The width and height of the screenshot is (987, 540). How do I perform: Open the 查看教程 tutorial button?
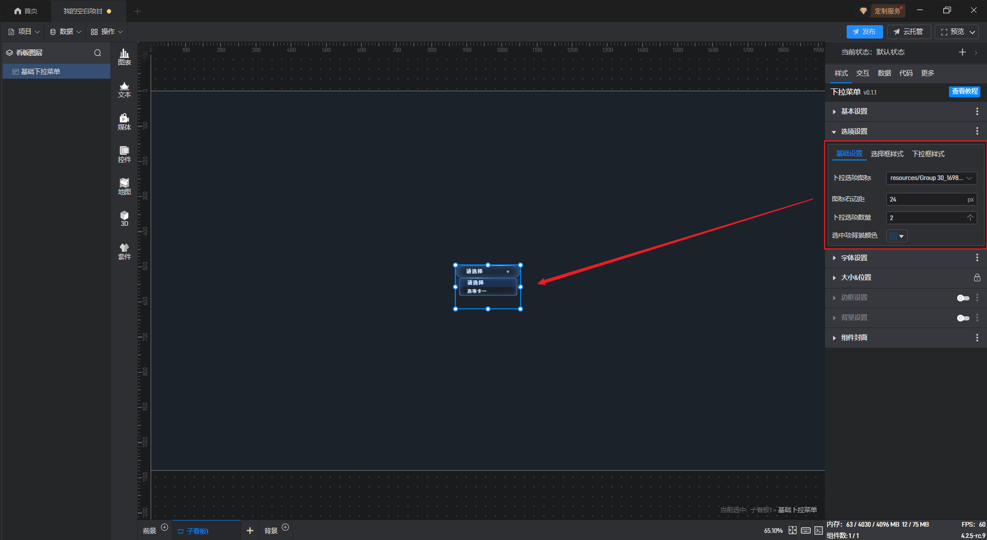[x=964, y=92]
